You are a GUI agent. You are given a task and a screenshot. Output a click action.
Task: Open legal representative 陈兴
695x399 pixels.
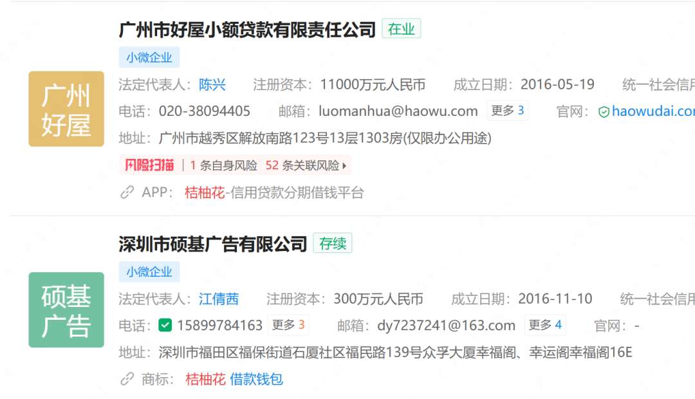pyautogui.click(x=212, y=85)
